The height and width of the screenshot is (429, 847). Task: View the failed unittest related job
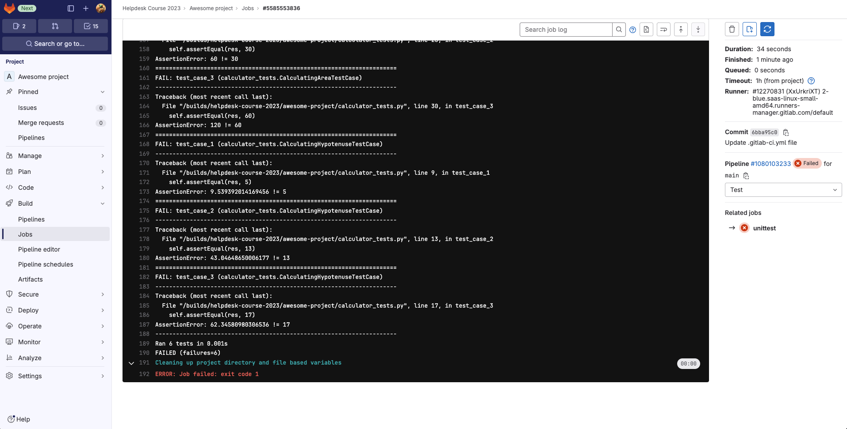(765, 228)
